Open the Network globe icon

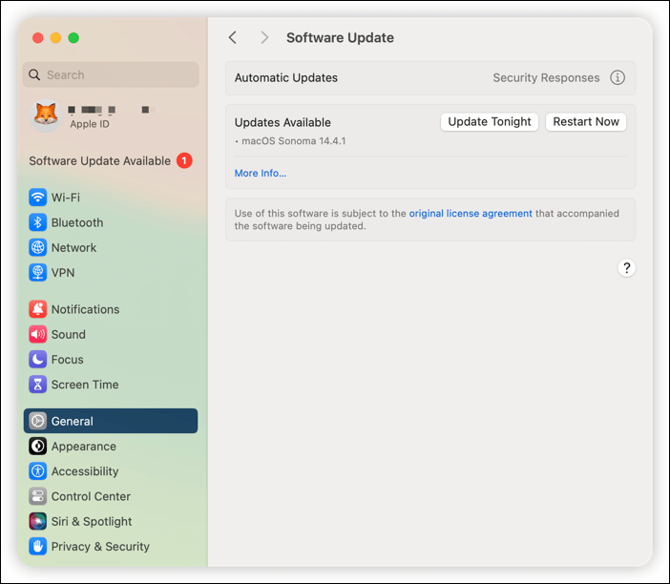coord(37,247)
